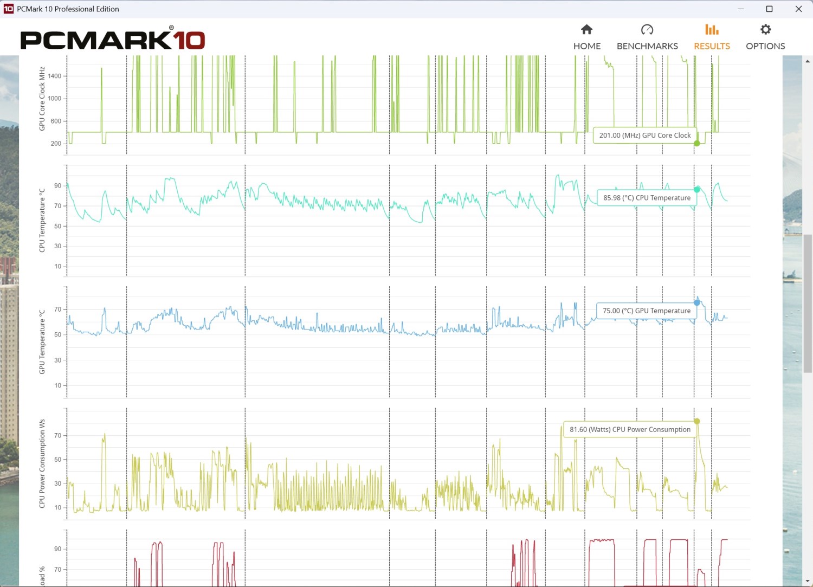Click the "75.00 (°C) GPU Temperature" tooltip
The width and height of the screenshot is (813, 587).
coord(646,311)
